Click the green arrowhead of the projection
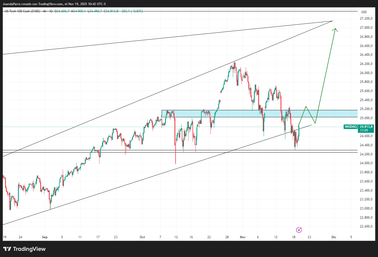378x257 pixels. 335,30
